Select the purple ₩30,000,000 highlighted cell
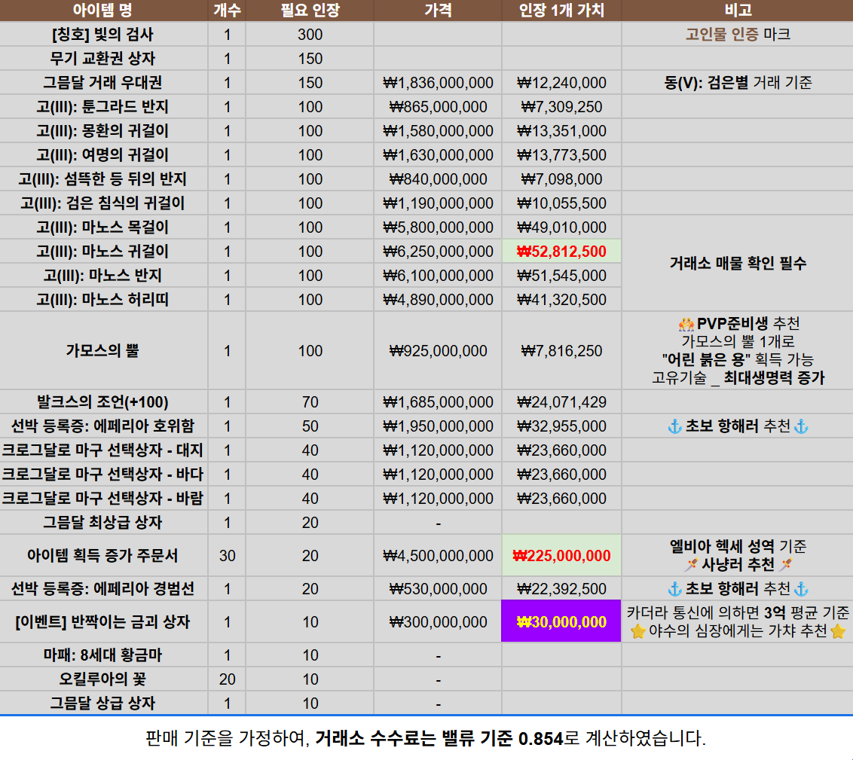The height and width of the screenshot is (760, 853). [x=561, y=622]
